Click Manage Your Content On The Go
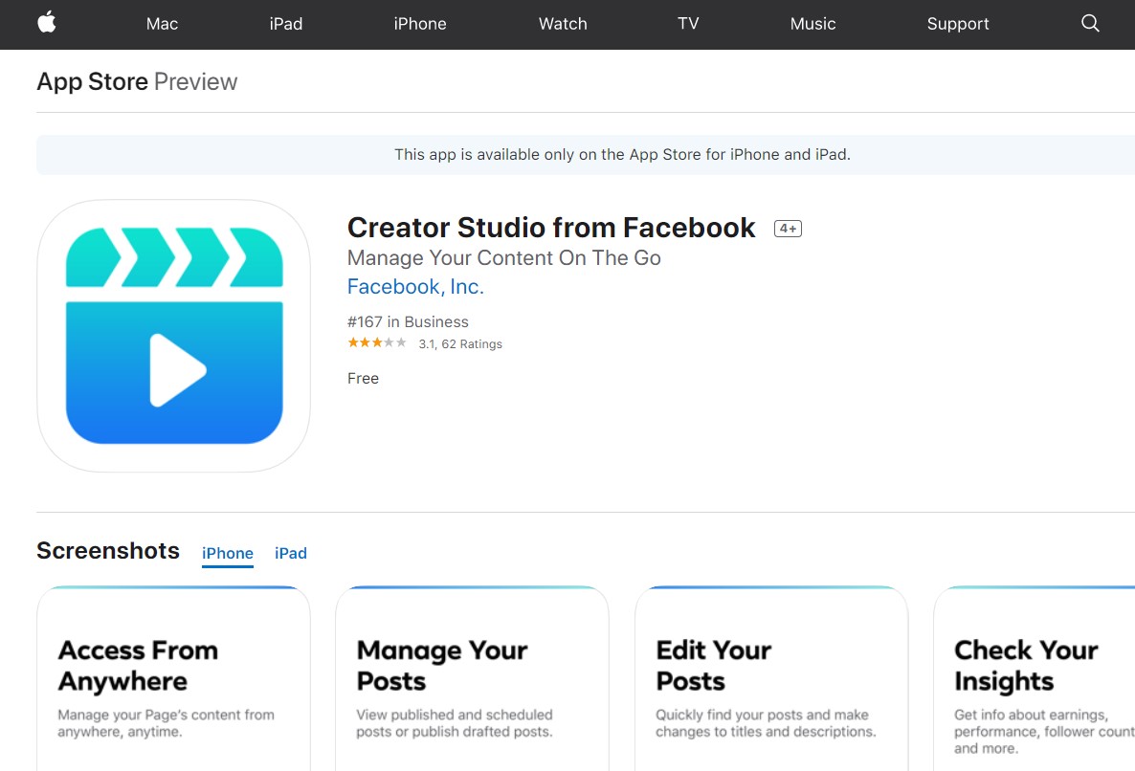 click(503, 258)
